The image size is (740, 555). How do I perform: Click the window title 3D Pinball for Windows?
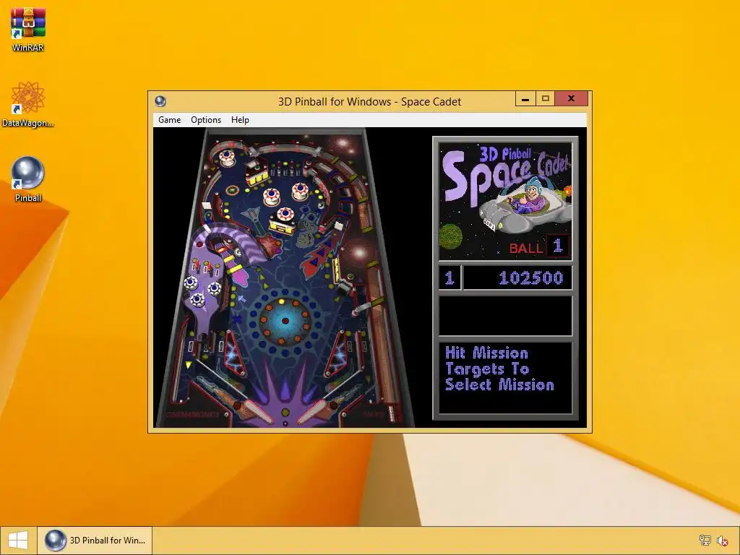point(369,101)
